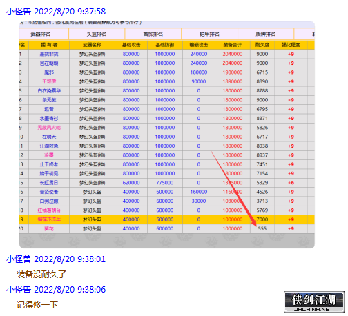Click the 小怪兽 9:38:01 message header
Screen dimensions: 348x316
tap(56, 259)
